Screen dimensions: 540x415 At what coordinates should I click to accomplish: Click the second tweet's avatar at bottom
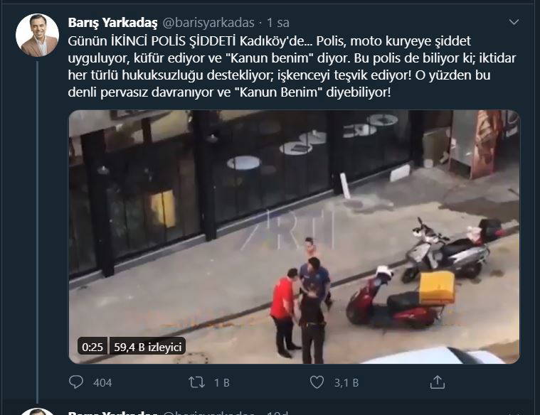37,411
